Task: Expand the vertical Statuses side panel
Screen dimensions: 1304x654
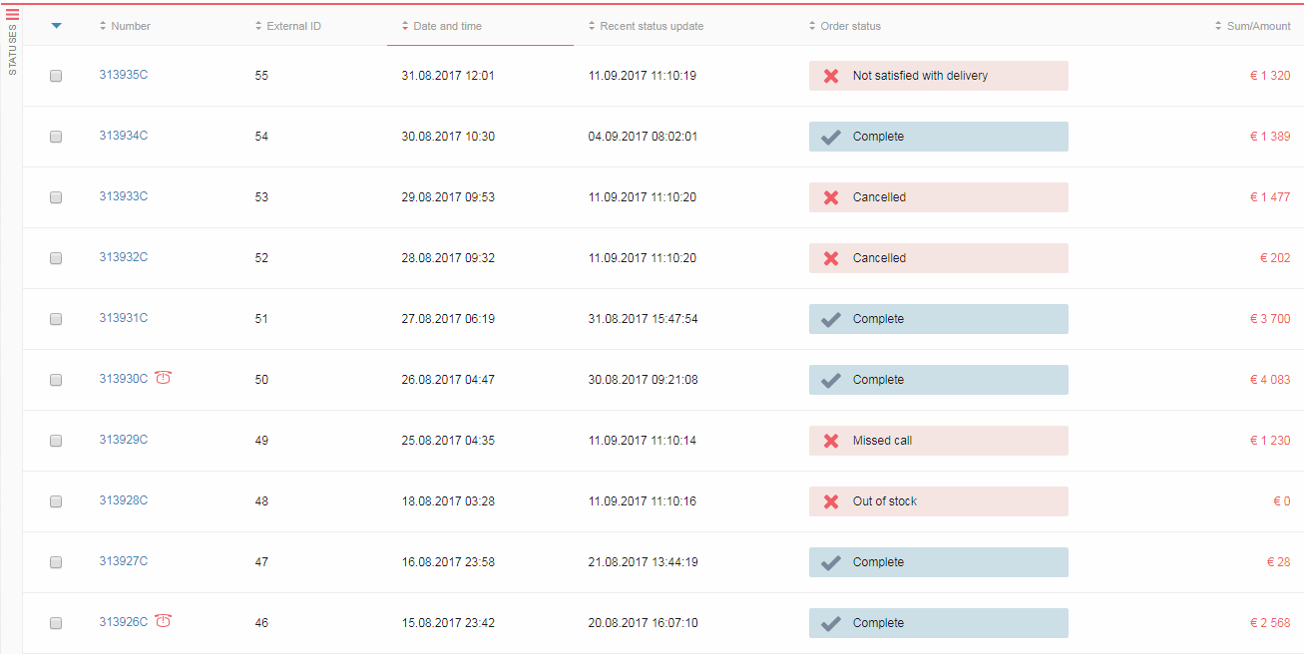Action: [12, 50]
